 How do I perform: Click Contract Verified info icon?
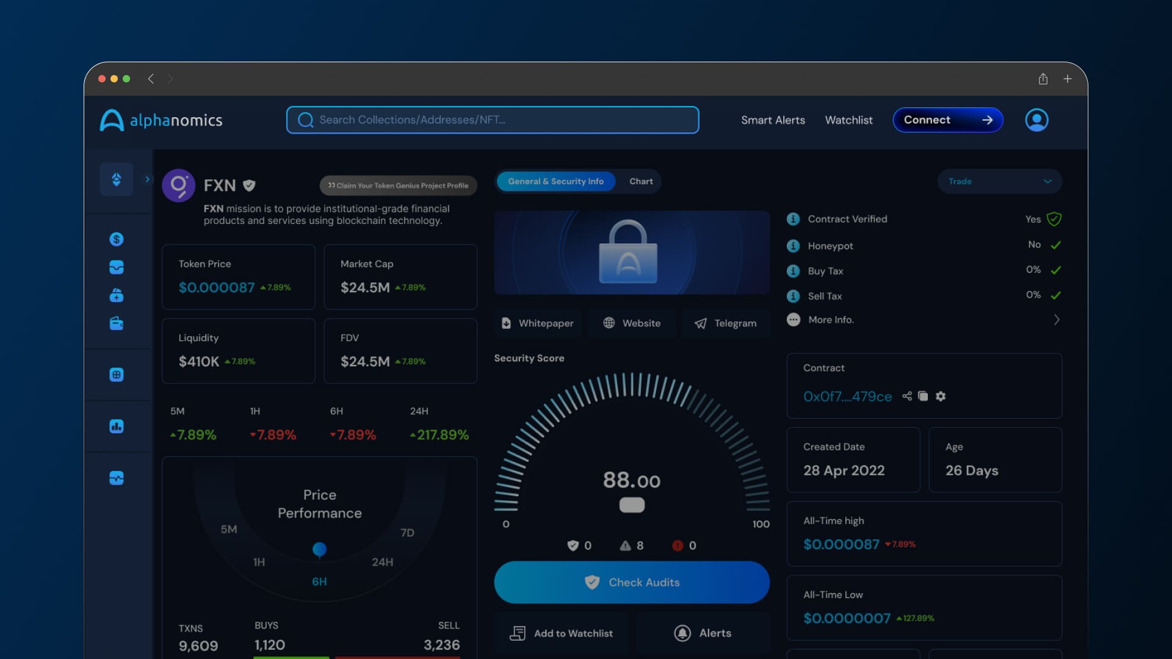(x=793, y=219)
